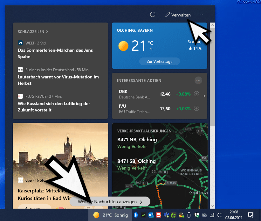Open options of Verkehrsaktualisierungen card
Image resolution: width=261 pixels, height=221 pixels.
tap(200, 131)
